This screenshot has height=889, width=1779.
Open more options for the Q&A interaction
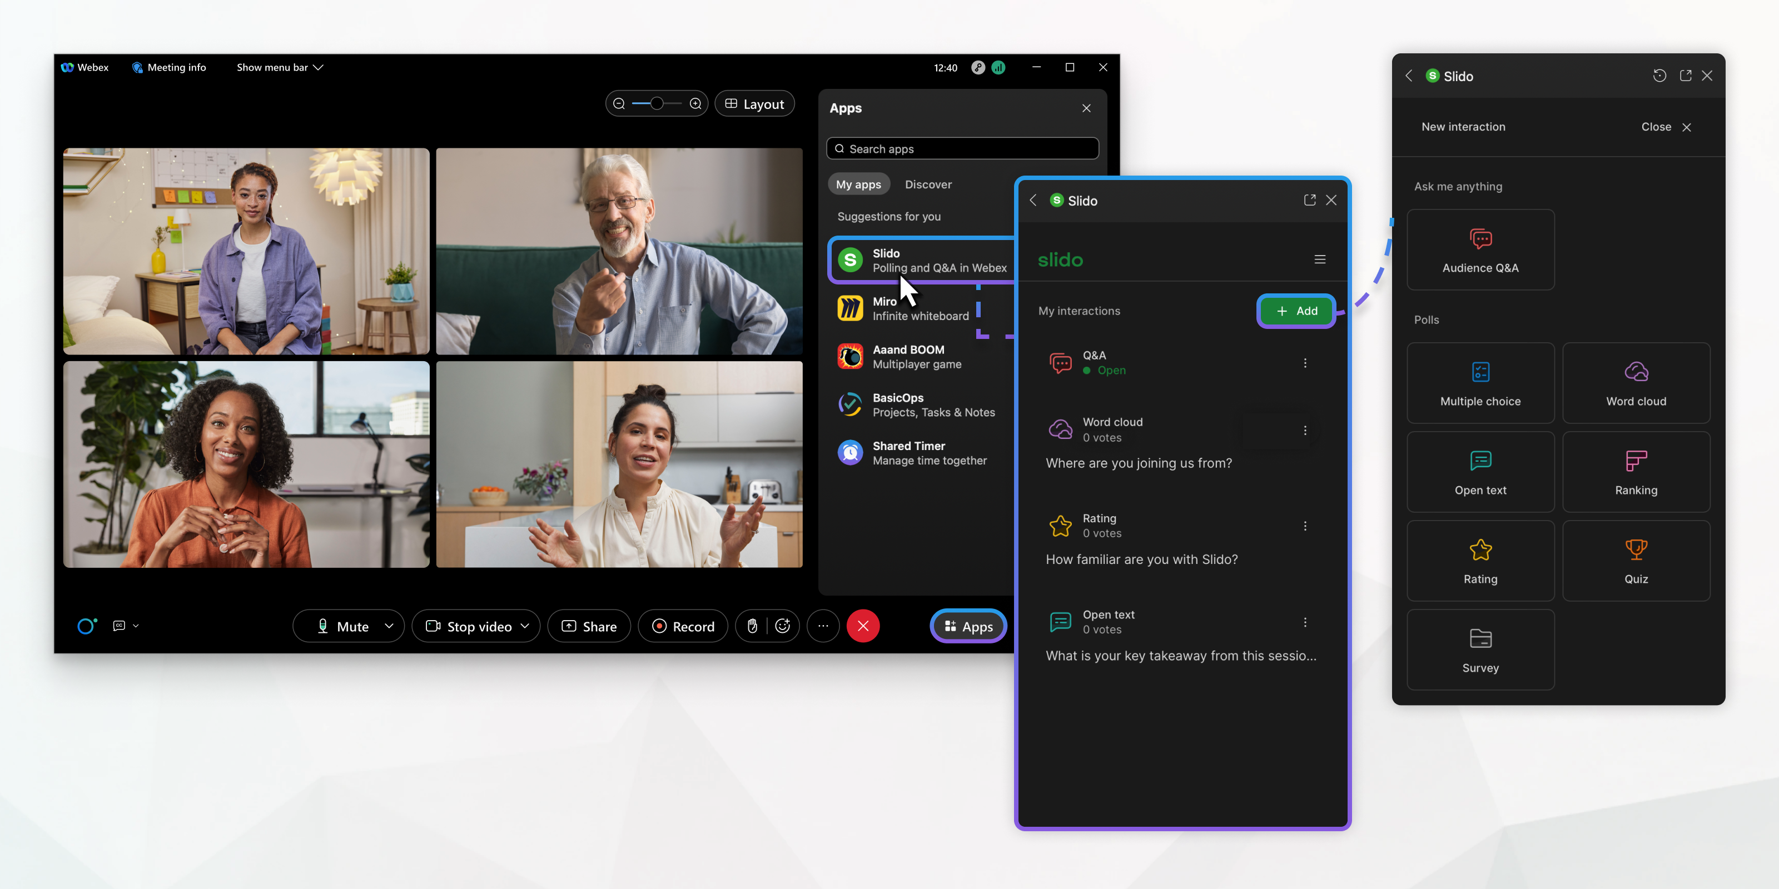[1305, 363]
